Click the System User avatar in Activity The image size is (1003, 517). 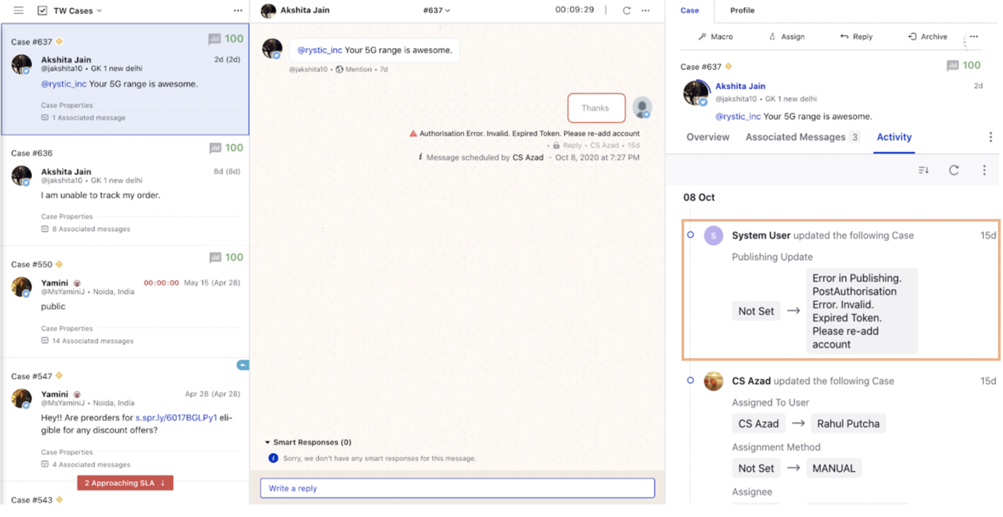pyautogui.click(x=713, y=236)
